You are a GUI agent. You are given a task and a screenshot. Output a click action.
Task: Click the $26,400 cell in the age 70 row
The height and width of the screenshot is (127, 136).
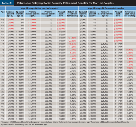tap(104, 44)
